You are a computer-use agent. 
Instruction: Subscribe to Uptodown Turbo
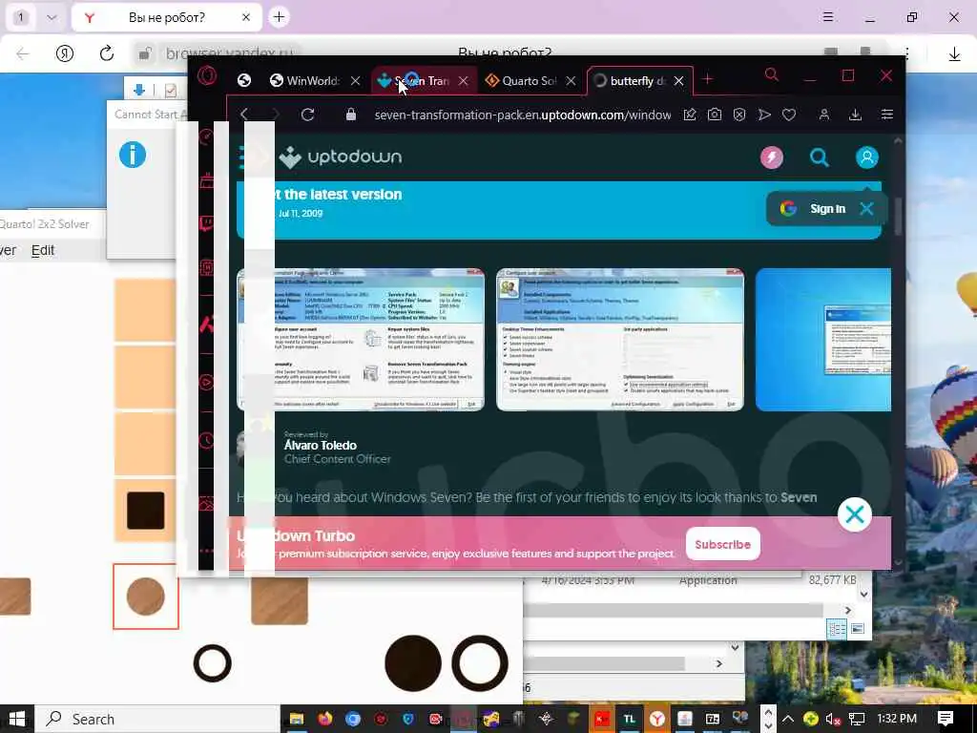(723, 544)
